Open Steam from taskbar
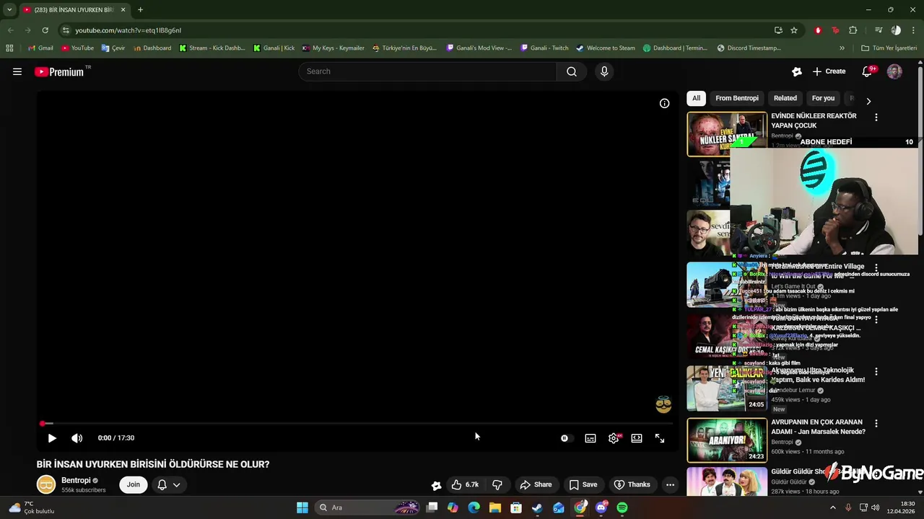Image resolution: width=924 pixels, height=519 pixels. coord(537,507)
